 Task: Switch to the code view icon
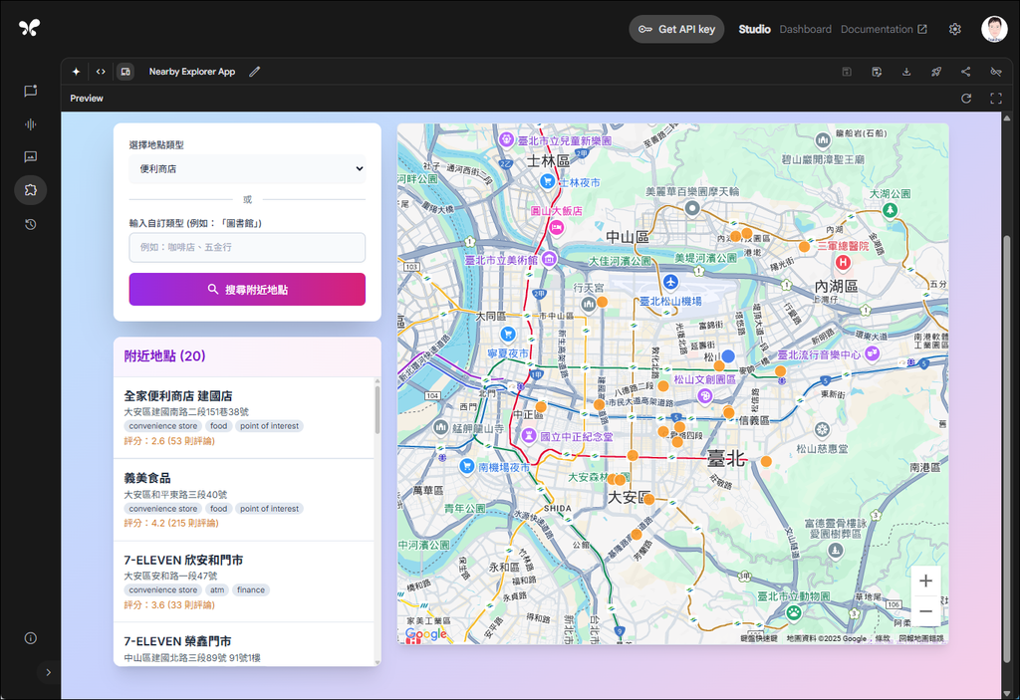click(101, 72)
